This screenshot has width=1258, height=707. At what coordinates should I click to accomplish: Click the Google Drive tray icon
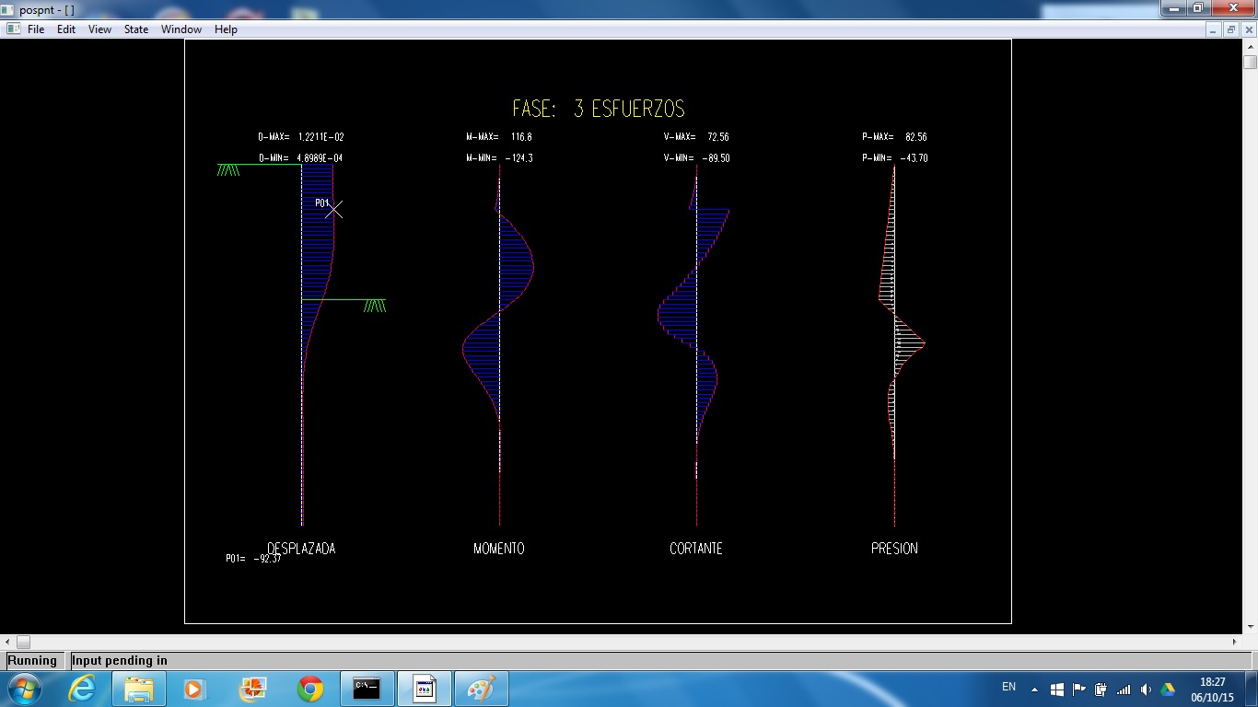pyautogui.click(x=1168, y=689)
